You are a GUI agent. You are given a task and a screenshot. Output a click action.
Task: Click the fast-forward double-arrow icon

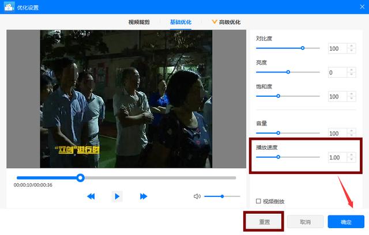144,196
